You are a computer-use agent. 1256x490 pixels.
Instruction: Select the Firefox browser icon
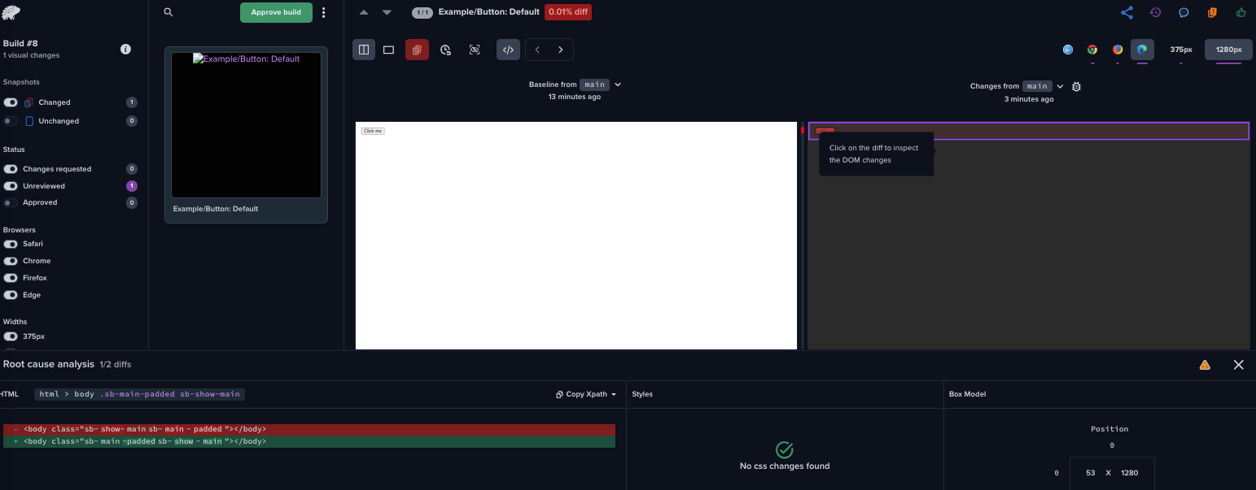(1118, 50)
